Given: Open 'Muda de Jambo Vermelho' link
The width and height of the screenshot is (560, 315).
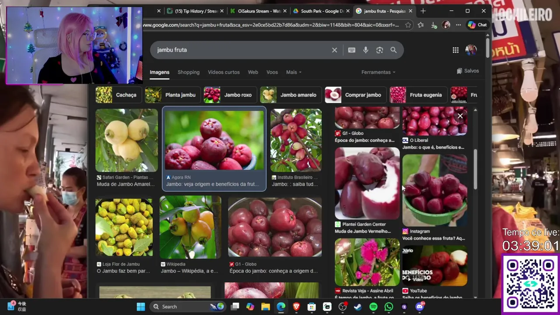Looking at the screenshot, I should 363,231.
